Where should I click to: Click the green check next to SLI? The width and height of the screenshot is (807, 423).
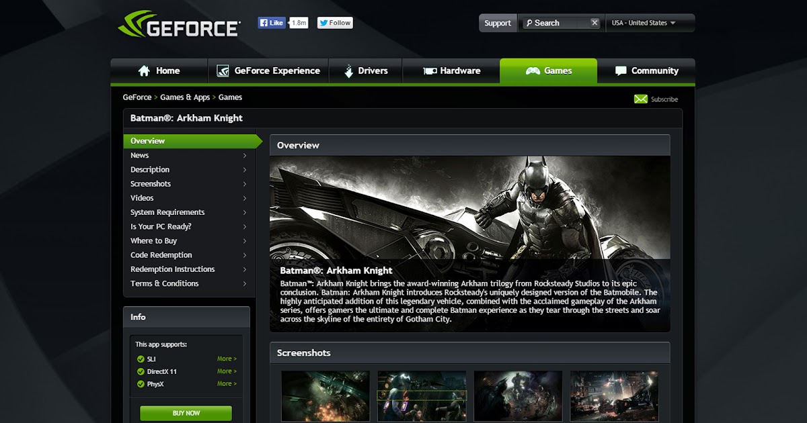tap(141, 359)
